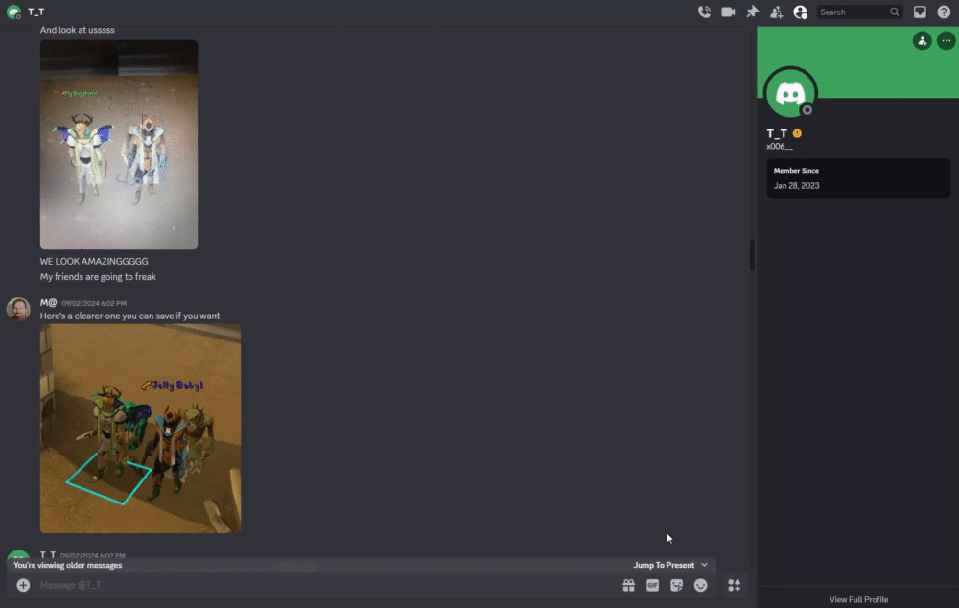Jump To Present in the chat

664,565
